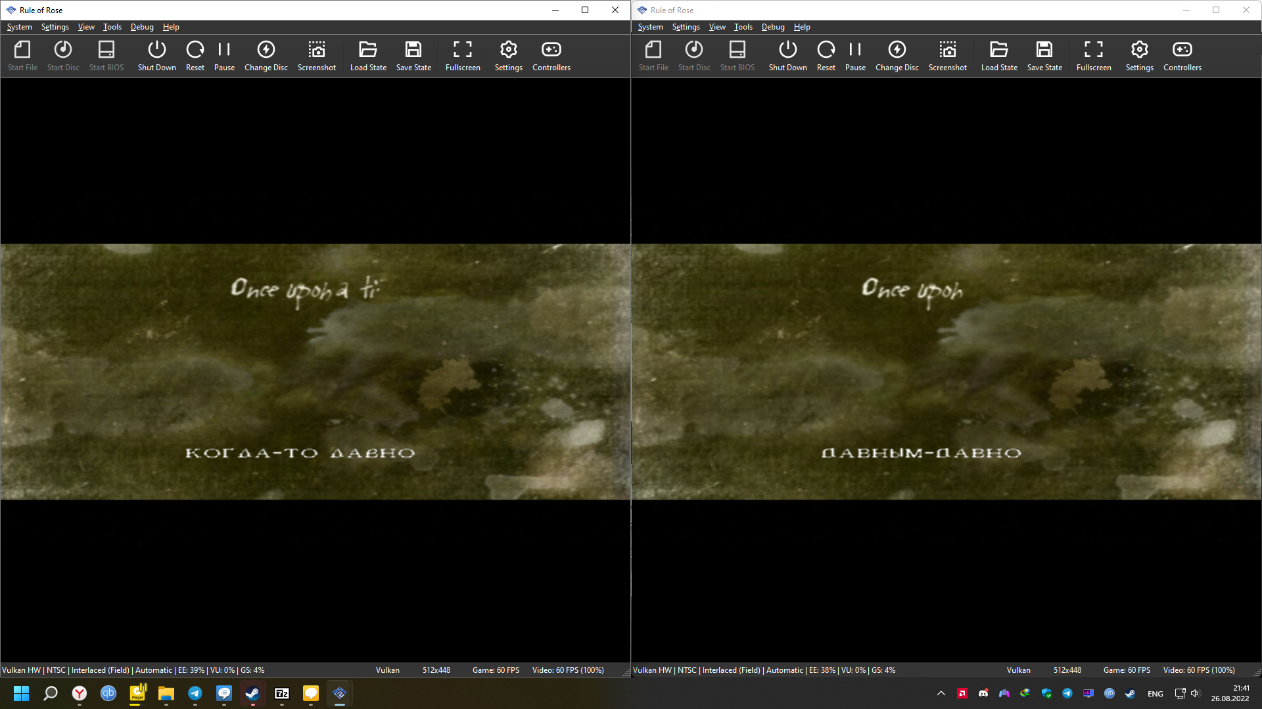Open Help menu in right window
Viewport: 1262px width, 709px height.
802,27
